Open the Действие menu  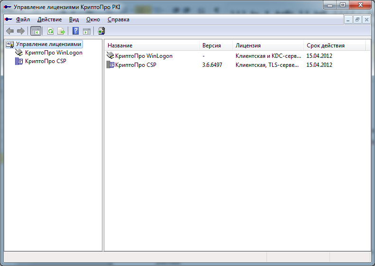pyautogui.click(x=49, y=19)
